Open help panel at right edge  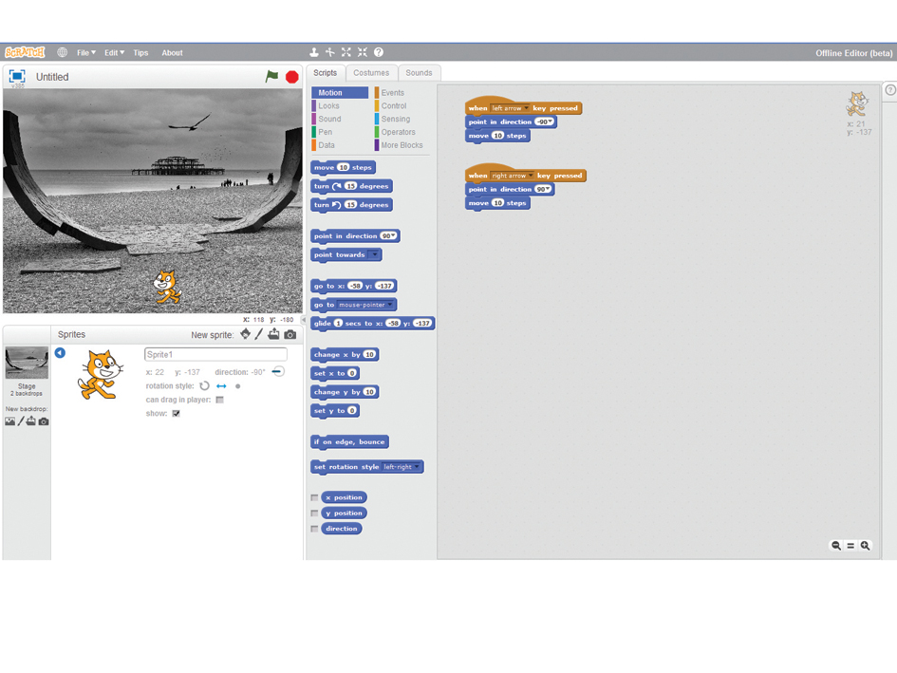(890, 90)
